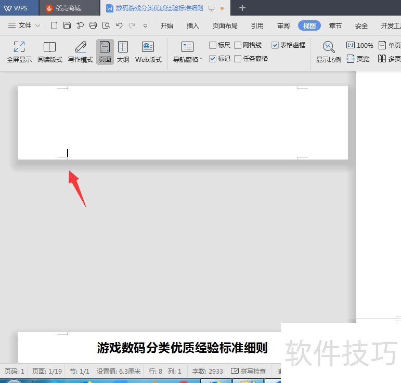
Task: Open the zoom ratio dialog (显示比例)
Action: pyautogui.click(x=328, y=52)
